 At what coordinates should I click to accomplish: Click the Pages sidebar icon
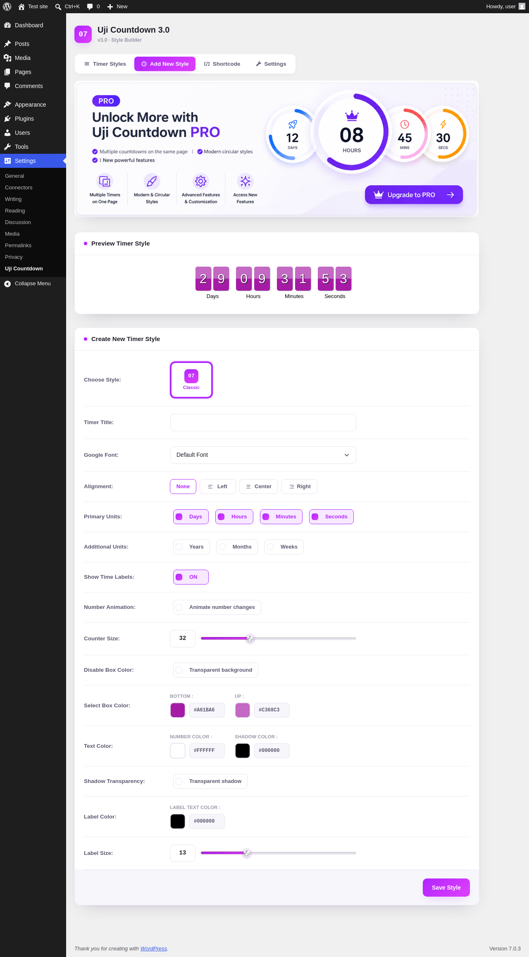[7, 72]
